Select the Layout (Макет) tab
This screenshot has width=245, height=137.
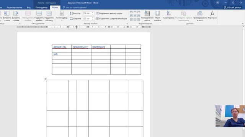55,8
